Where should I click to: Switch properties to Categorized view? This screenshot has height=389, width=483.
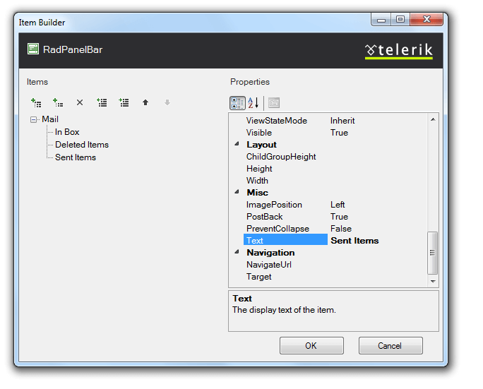tap(237, 103)
